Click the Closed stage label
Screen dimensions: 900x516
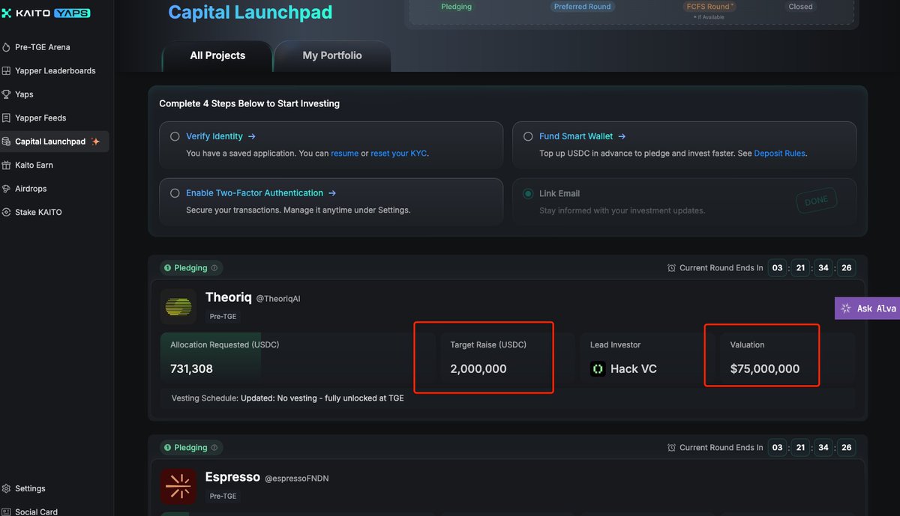click(x=800, y=7)
